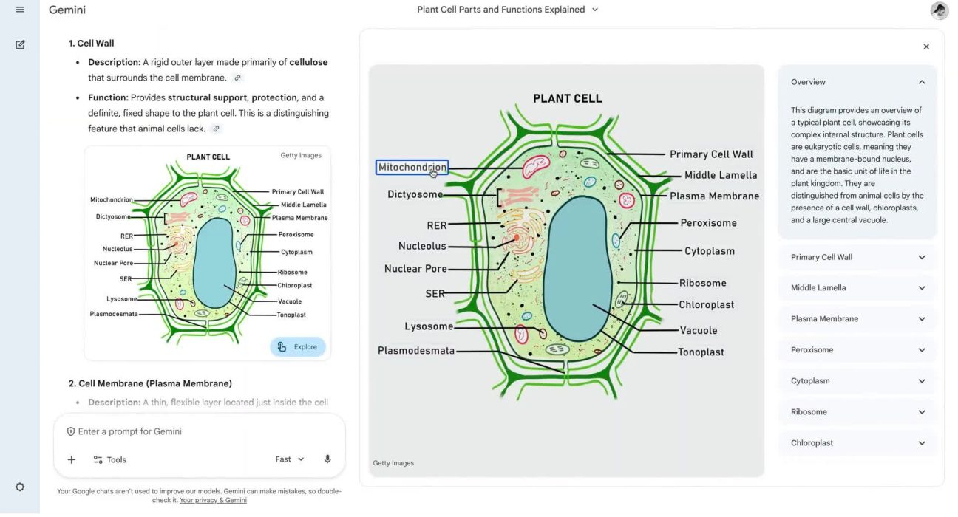Click the Mitochondrion label in the diagram

[x=412, y=168]
